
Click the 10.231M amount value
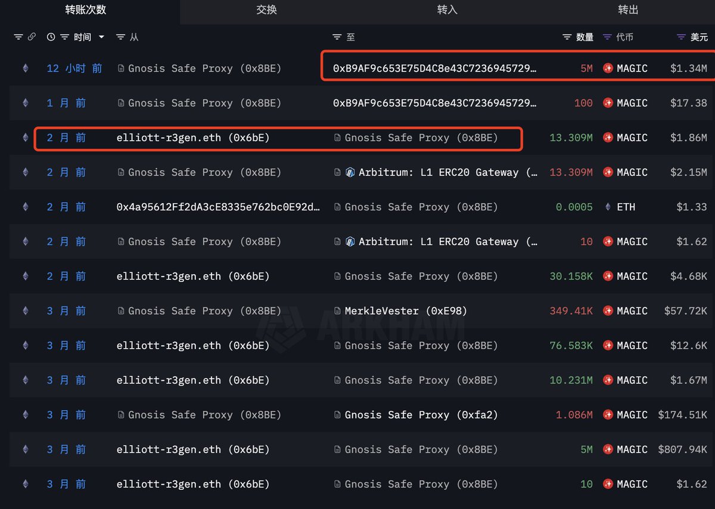click(571, 380)
